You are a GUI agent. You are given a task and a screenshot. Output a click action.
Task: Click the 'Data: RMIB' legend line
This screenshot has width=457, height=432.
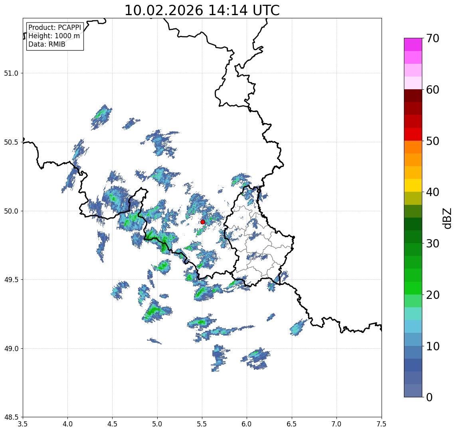[47, 44]
